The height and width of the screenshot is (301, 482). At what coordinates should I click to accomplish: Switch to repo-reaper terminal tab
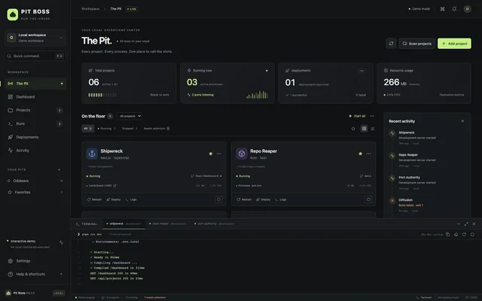pyautogui.click(x=167, y=224)
